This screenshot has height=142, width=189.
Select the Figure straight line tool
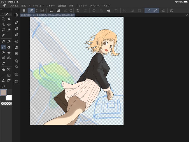(x=3, y=75)
